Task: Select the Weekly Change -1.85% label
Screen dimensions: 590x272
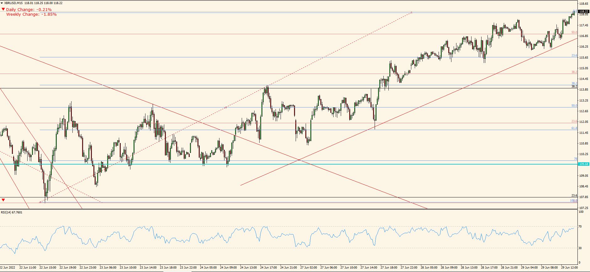Action: (x=31, y=14)
